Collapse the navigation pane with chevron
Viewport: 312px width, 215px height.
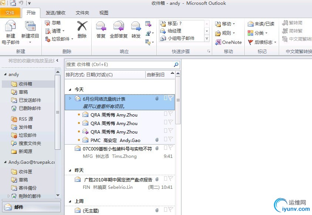[x=57, y=60]
